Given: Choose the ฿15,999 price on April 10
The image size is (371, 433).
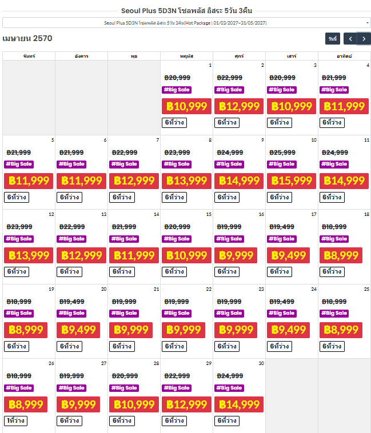Looking at the screenshot, I should [x=292, y=181].
